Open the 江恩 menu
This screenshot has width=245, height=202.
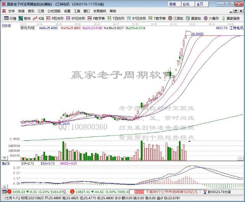(41, 11)
